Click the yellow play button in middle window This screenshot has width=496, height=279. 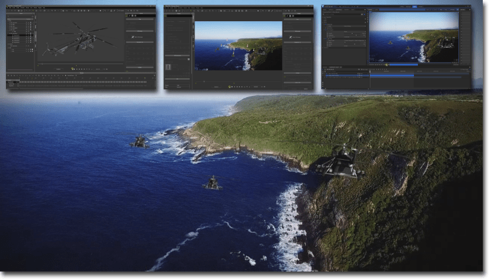pos(229,85)
